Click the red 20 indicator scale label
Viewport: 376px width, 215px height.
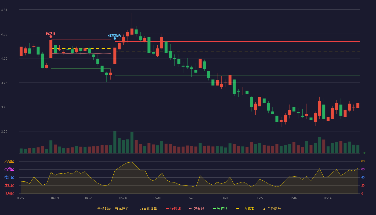tap(363, 185)
